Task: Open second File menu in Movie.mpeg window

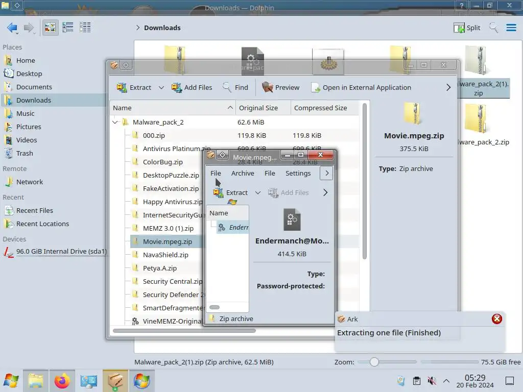Action: pyautogui.click(x=270, y=174)
